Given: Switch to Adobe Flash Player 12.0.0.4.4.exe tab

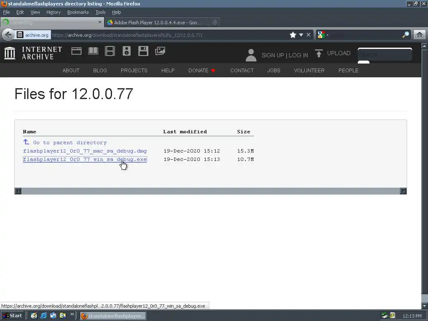Looking at the screenshot, I should pyautogui.click(x=157, y=23).
